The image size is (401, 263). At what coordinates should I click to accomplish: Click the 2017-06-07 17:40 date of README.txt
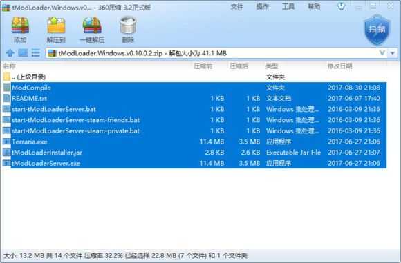tap(354, 98)
